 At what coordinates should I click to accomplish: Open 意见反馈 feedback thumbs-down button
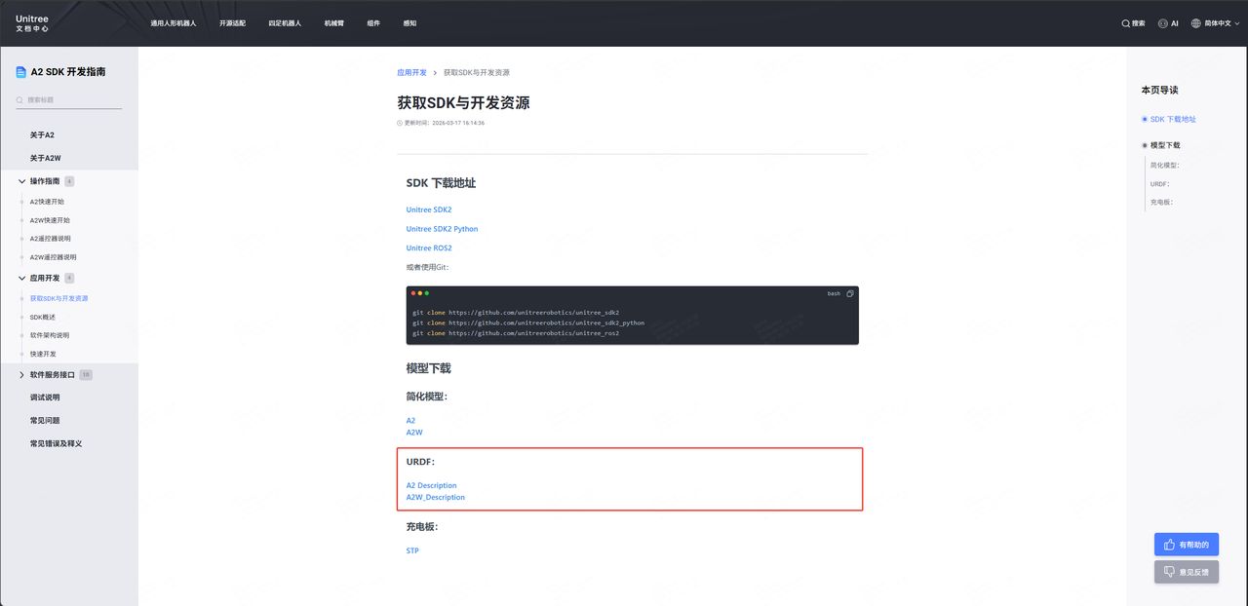[x=1187, y=572]
